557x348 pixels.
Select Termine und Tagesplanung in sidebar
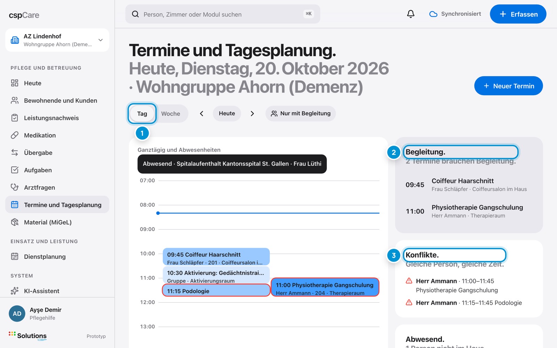[57, 205]
